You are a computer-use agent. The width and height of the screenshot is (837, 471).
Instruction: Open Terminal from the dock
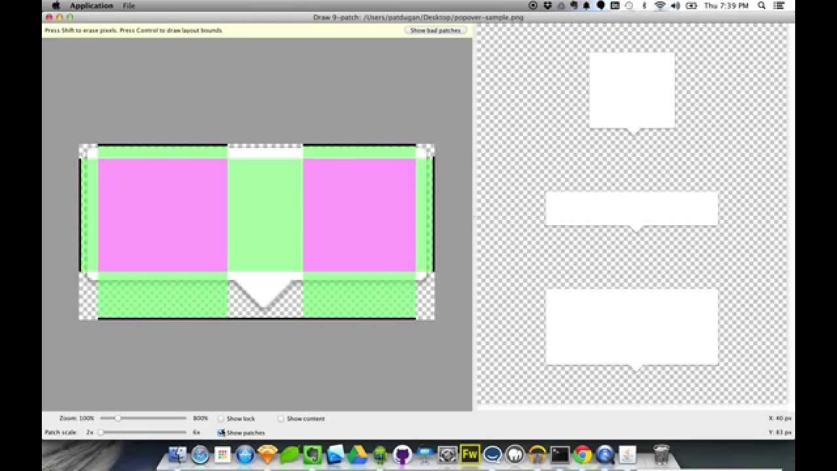click(560, 454)
